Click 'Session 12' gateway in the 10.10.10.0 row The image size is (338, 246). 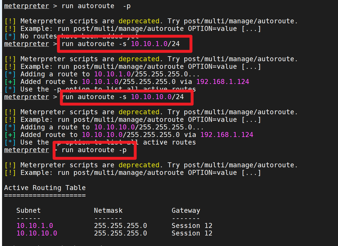[x=192, y=233]
